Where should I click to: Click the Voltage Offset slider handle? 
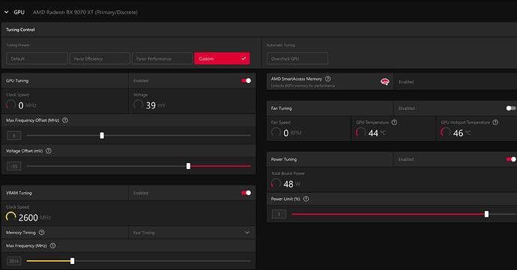(x=188, y=166)
